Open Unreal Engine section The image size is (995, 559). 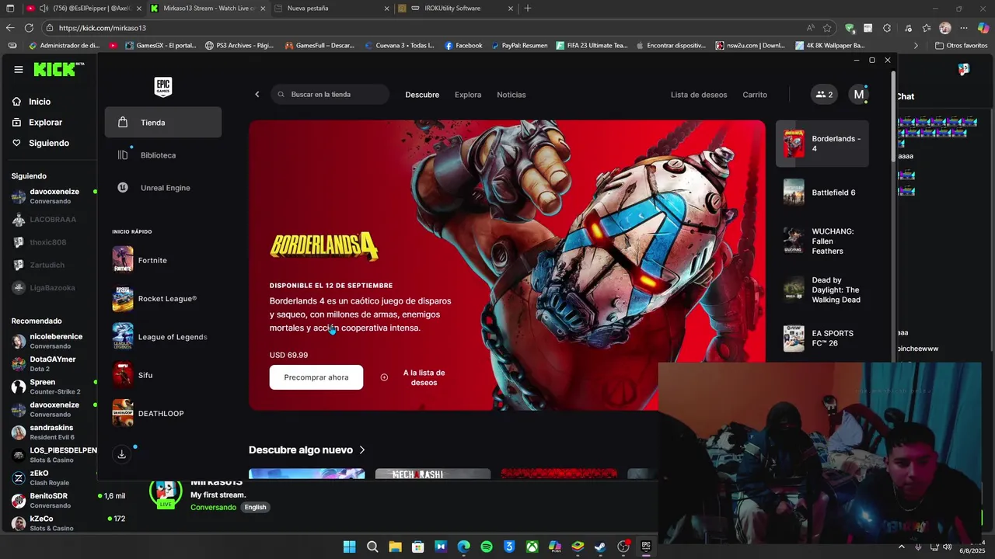coord(165,188)
